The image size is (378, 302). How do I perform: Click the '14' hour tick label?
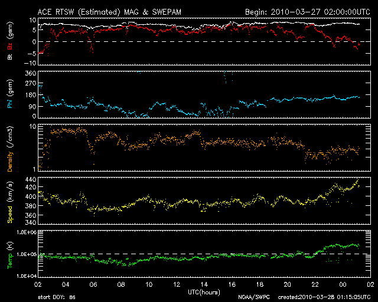204,284
